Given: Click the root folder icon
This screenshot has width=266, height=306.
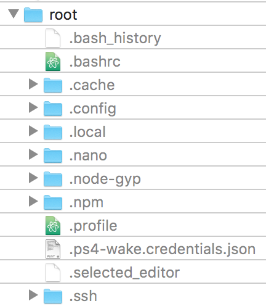Looking at the screenshot, I should (33, 15).
